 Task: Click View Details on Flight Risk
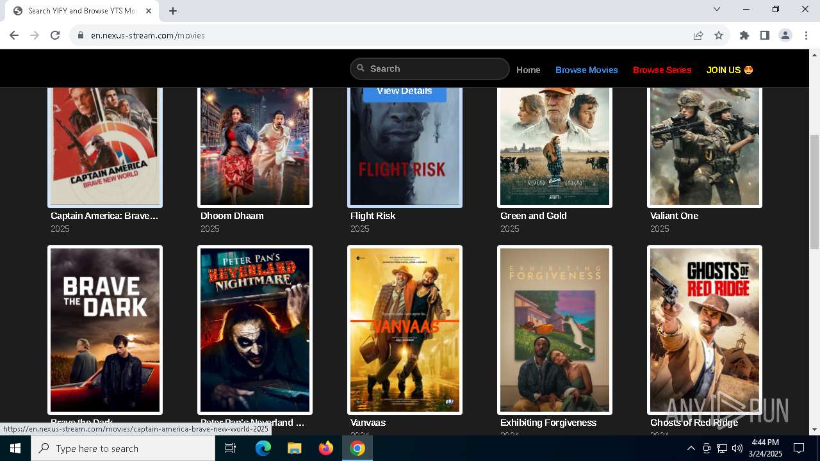pyautogui.click(x=404, y=92)
